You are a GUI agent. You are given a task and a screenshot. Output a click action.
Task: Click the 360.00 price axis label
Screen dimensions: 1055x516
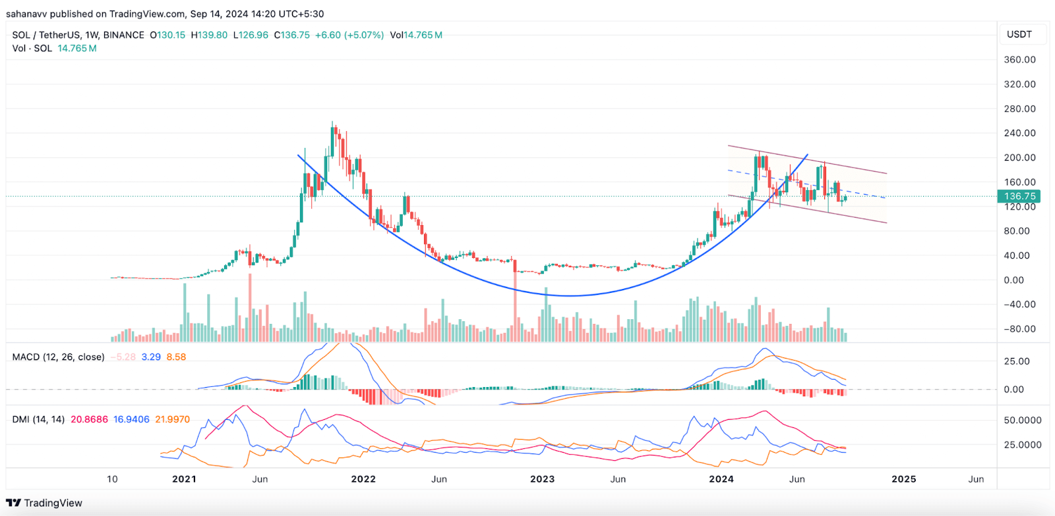click(x=1019, y=59)
